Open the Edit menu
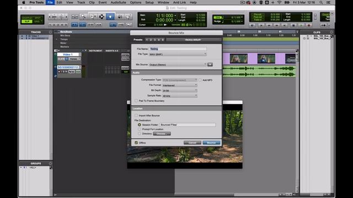Image resolution: width=353 pixels, height=198 pixels. point(59,2)
